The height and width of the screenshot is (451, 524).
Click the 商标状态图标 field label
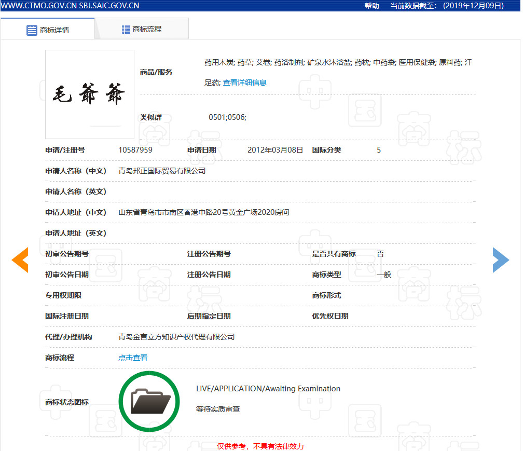[67, 402]
